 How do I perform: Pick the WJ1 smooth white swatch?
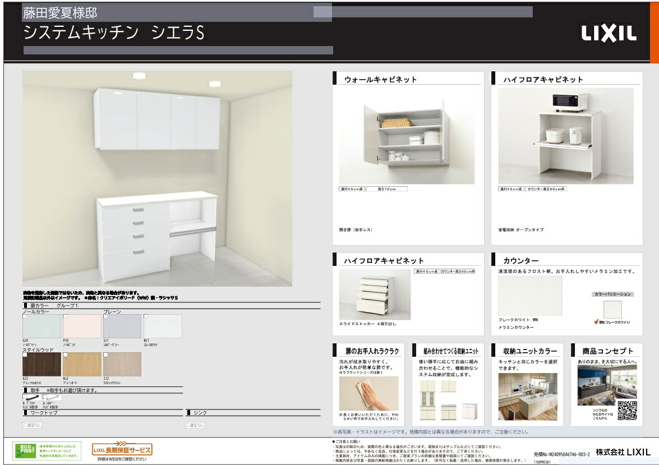[x=163, y=326]
